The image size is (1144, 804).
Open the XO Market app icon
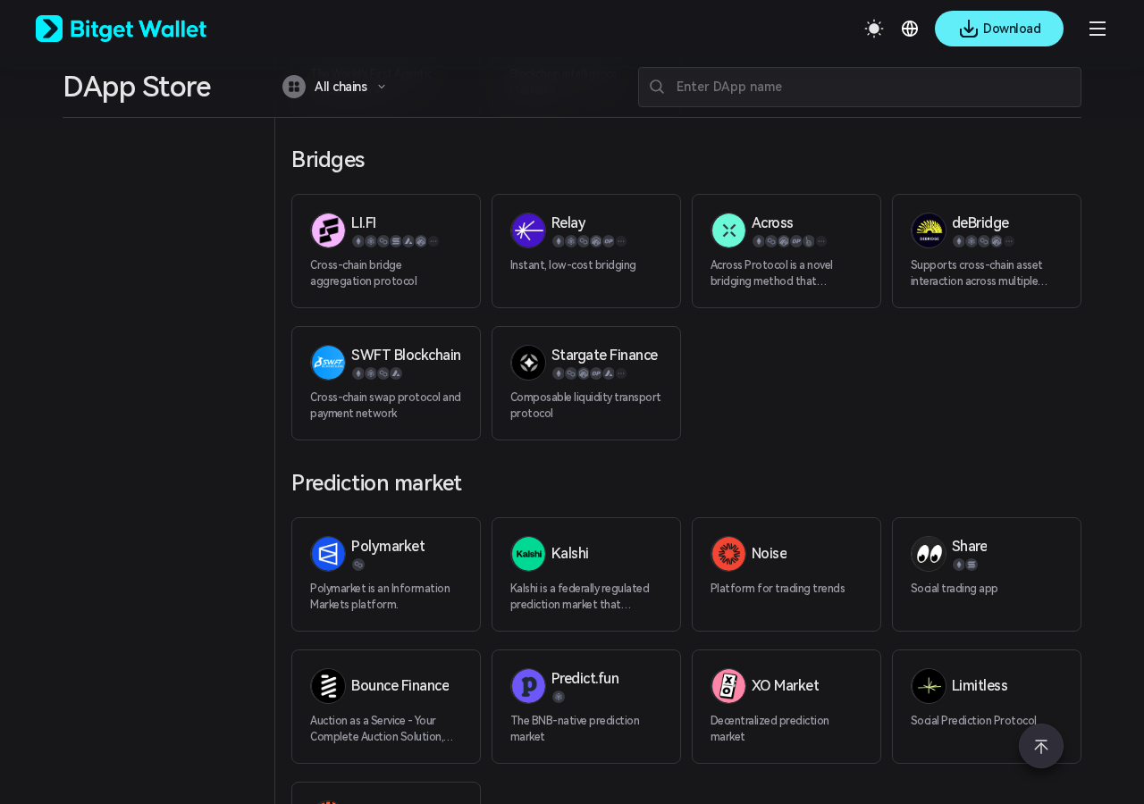[x=728, y=686]
